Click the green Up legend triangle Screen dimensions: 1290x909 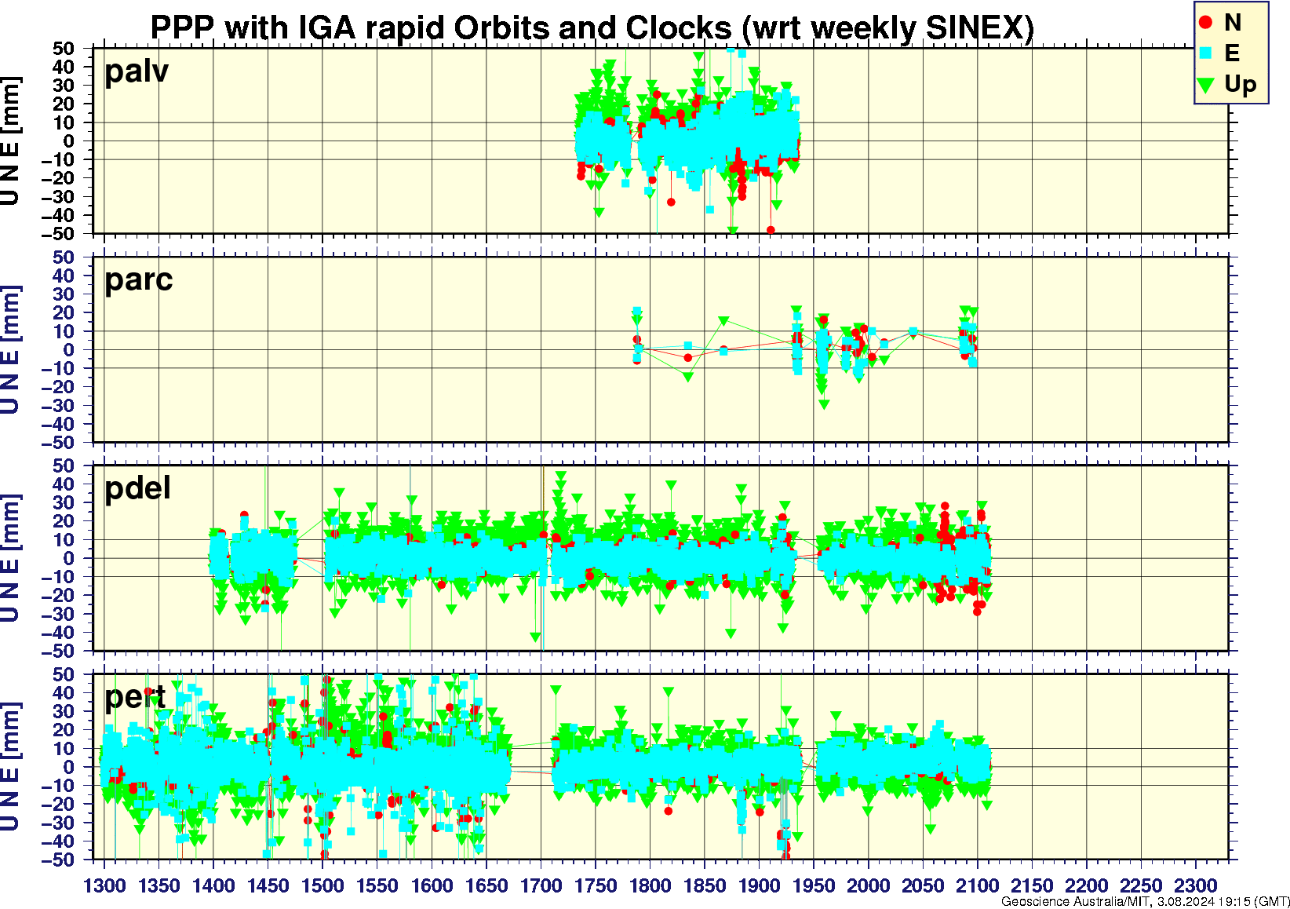pyautogui.click(x=1206, y=84)
